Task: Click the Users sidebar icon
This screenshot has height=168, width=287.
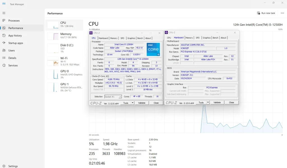Action: pyautogui.click(x=4, y=50)
